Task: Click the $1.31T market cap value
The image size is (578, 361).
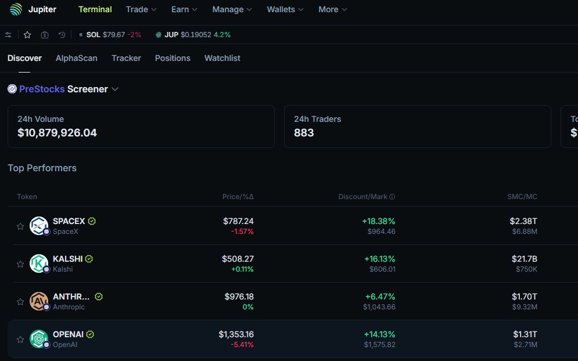Action: coord(525,334)
